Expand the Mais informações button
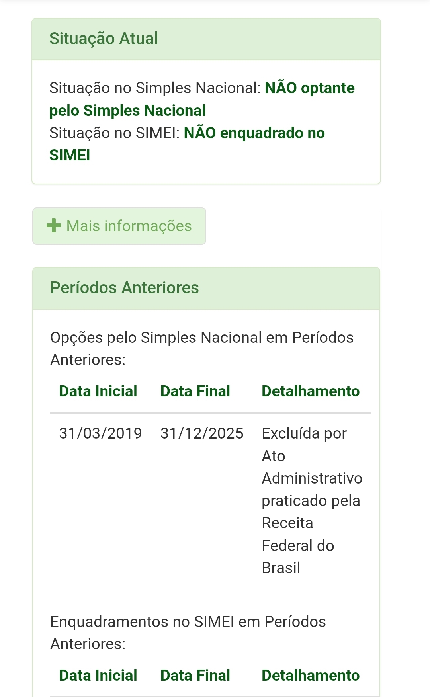The image size is (430, 697). click(119, 226)
